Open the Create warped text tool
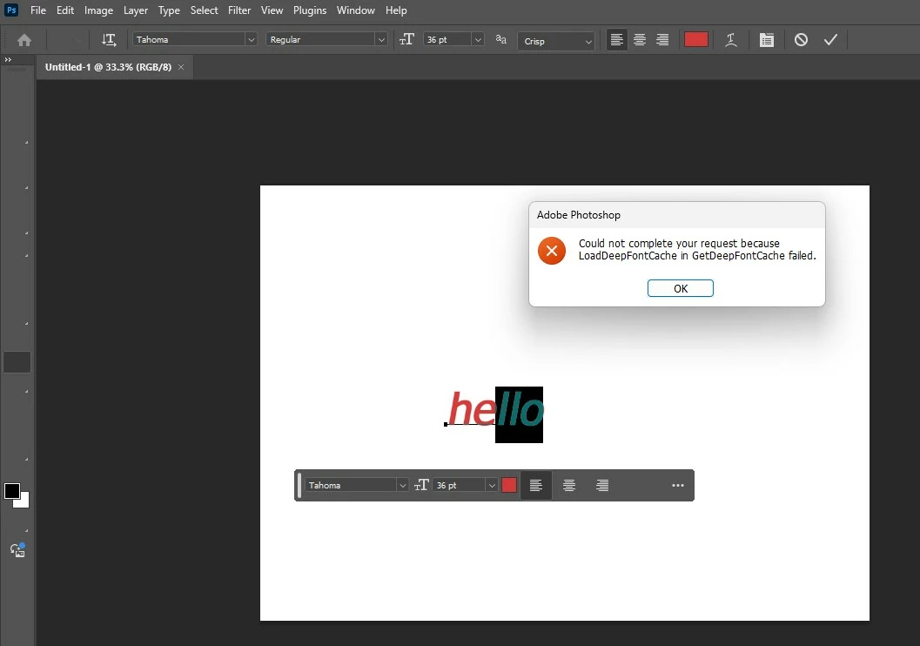 [x=730, y=40]
